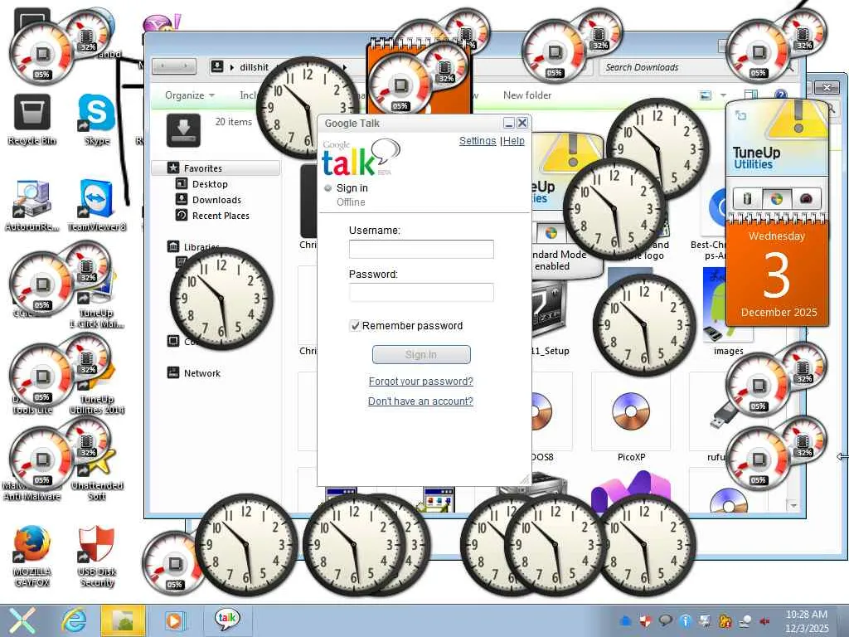Enable Turbo Mode in TuneUp Utilities gadget
This screenshot has width=849, height=637.
(806, 199)
